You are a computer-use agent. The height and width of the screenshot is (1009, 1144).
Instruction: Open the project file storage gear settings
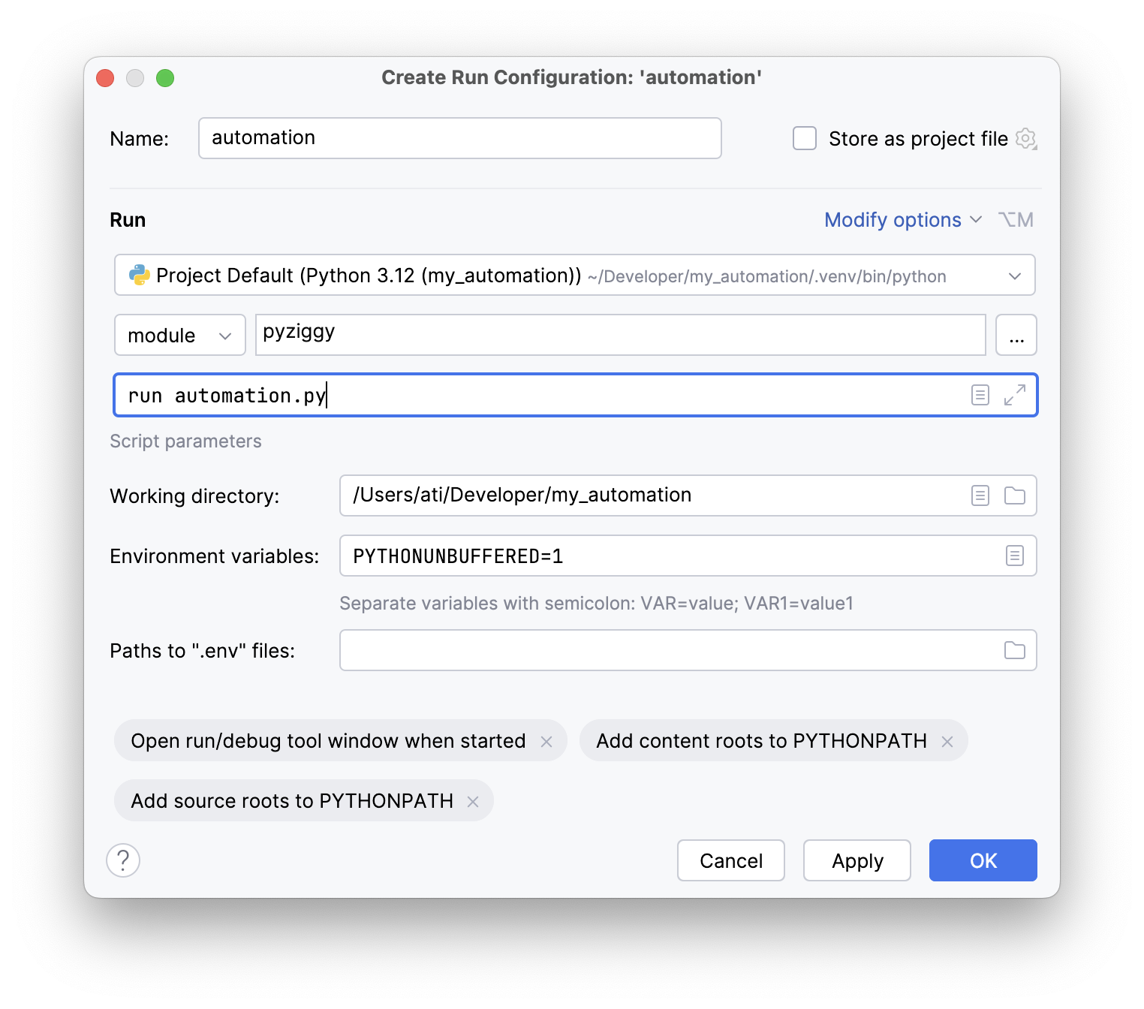tap(1026, 139)
